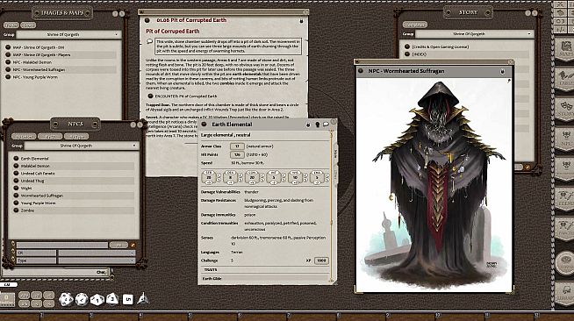
Task: Open the Type filter dropdown in NPCs
Action: pos(97,260)
